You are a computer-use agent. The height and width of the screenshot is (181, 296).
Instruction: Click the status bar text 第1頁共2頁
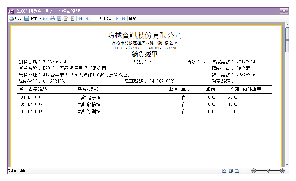[17, 171]
